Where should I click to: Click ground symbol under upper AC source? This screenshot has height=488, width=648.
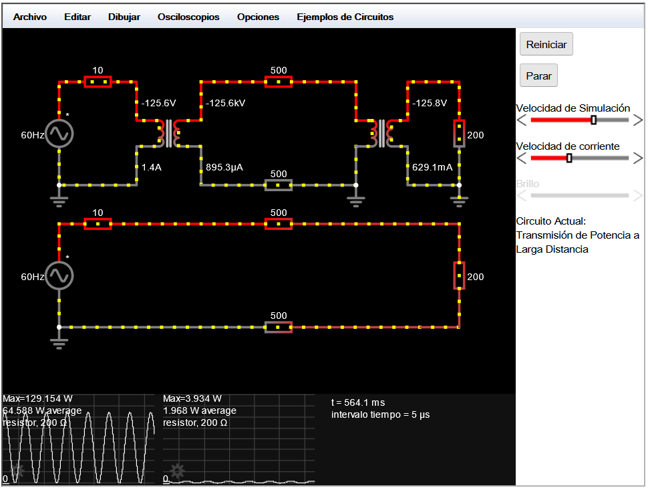point(59,201)
